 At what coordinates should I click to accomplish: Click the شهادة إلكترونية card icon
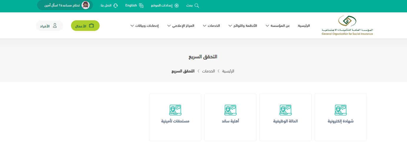click(x=340, y=110)
